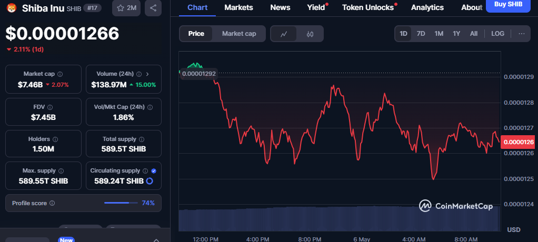Expand the collapsed section chevron at bottom
The height and width of the screenshot is (242, 538).
point(156,240)
